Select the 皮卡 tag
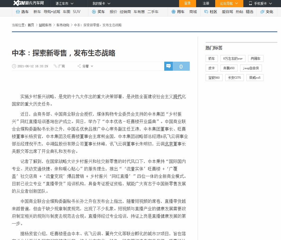 [212, 68]
